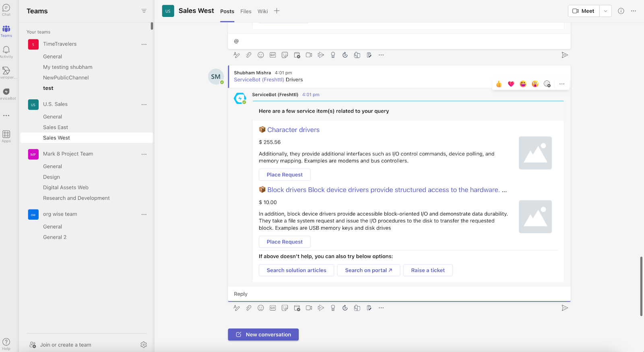Open more options for U.S. Sales team

pos(144,104)
